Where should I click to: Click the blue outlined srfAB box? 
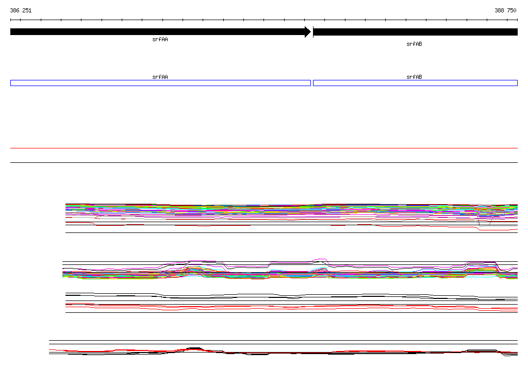point(415,83)
